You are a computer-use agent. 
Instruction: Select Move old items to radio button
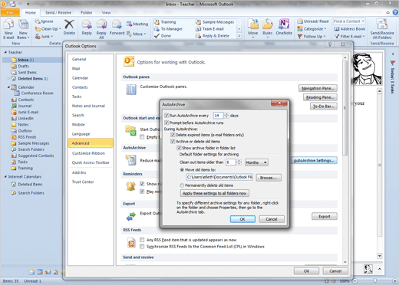[182, 170]
